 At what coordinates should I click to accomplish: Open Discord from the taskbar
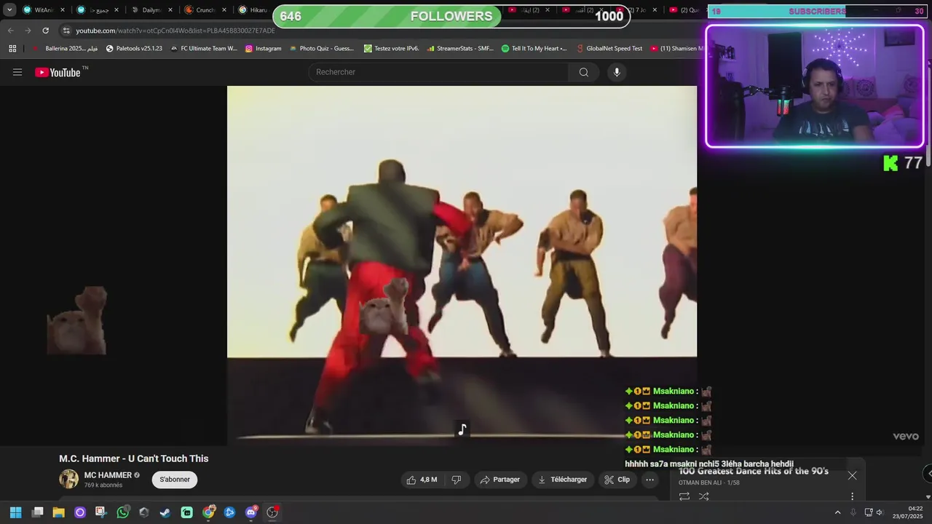click(251, 512)
